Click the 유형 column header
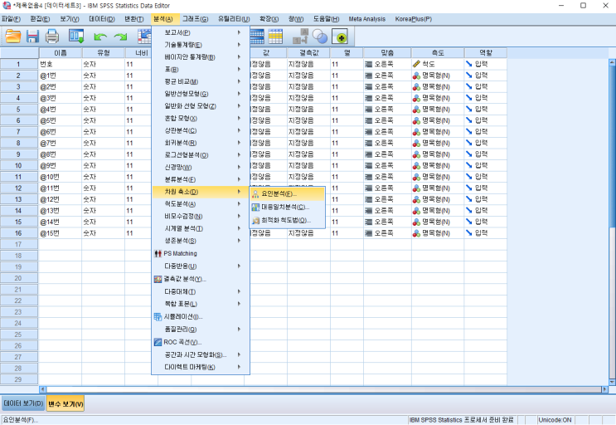Screen dimensions: 616x425 [104, 52]
